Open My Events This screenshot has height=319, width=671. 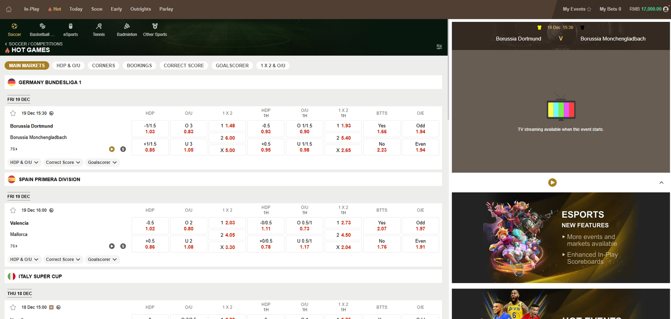pos(577,9)
